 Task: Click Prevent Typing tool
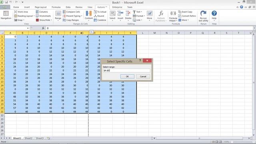point(72,16)
